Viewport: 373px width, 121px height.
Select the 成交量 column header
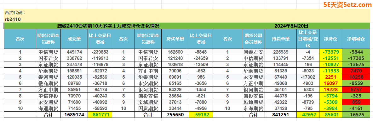tap(74, 39)
